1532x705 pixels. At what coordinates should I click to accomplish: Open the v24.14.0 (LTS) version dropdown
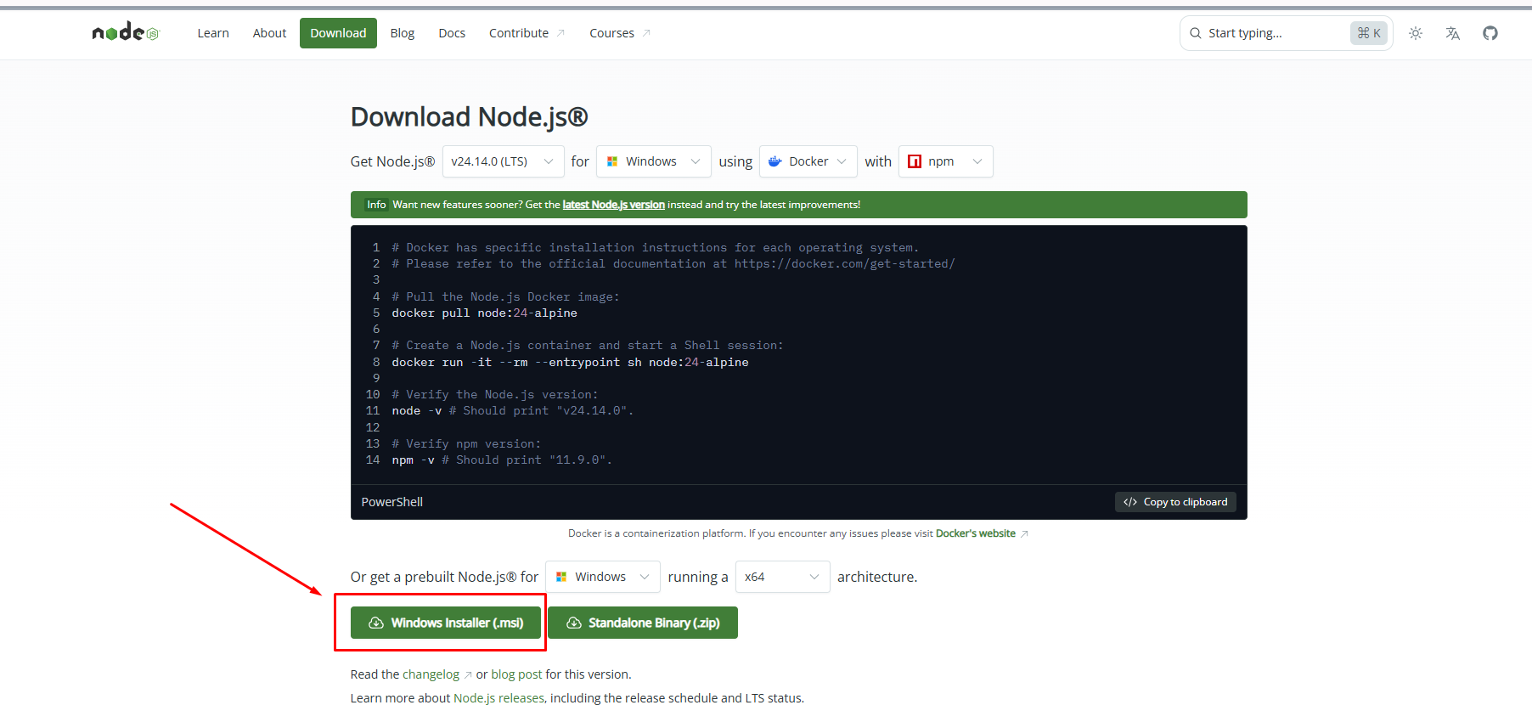503,161
